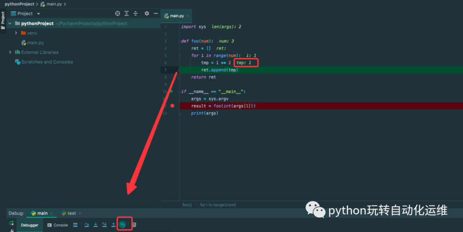Close the main.py editor tab
The image size is (463, 232).
[x=188, y=16]
